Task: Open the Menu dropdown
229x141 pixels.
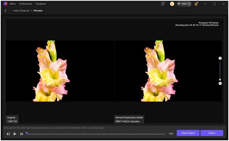Action: 13,4
